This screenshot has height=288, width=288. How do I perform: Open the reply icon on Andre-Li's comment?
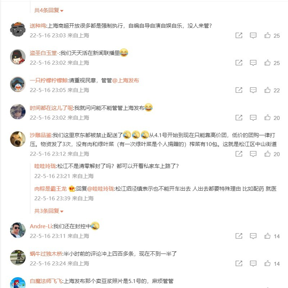(x=253, y=236)
